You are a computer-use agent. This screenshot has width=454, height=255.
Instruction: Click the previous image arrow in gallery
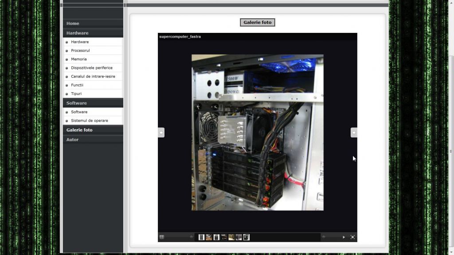point(161,133)
